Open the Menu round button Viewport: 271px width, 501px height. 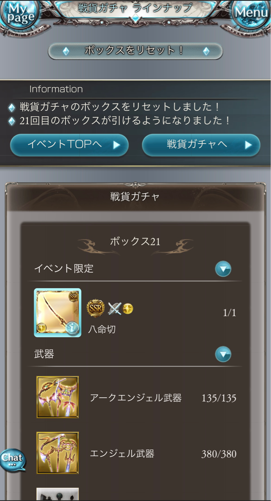(x=252, y=13)
